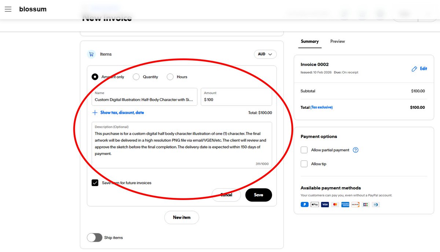Click the Mastercard icon
The height and width of the screenshot is (252, 440).
tap(335, 204)
